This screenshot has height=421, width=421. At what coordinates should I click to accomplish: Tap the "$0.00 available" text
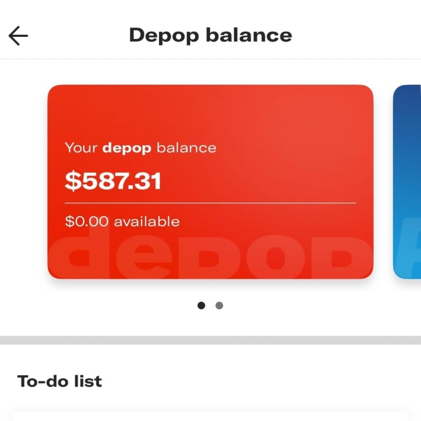[x=122, y=222]
